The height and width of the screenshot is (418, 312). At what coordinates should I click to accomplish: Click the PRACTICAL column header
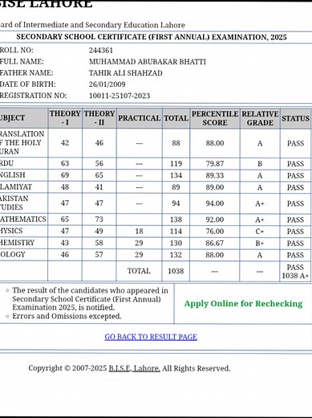140,118
